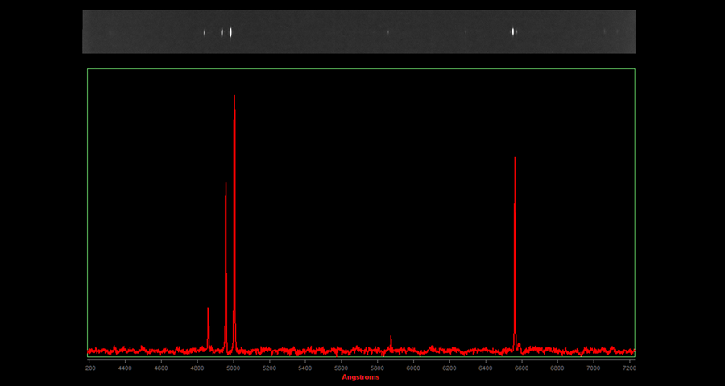
Task: Select the 6600 axis tick label
Action: pyautogui.click(x=521, y=368)
